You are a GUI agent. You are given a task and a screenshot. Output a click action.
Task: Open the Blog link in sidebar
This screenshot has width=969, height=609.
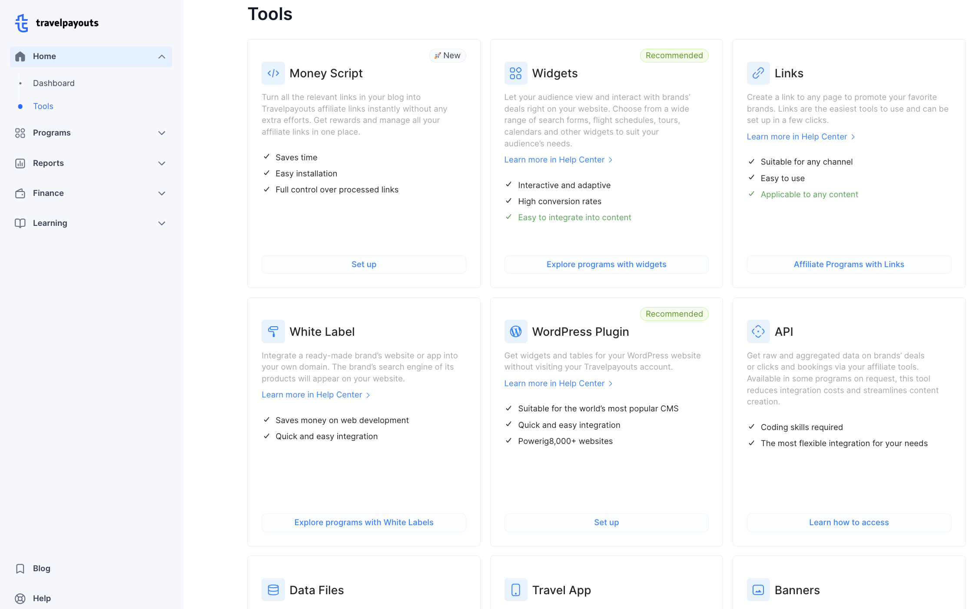pyautogui.click(x=42, y=569)
